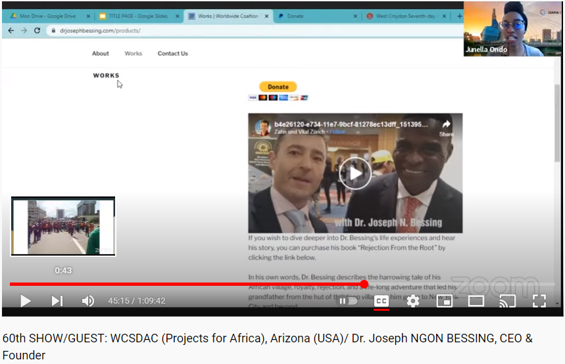Select the Works | Worldwide Coalition tab
Screen dimensions: 565x364
point(228,16)
